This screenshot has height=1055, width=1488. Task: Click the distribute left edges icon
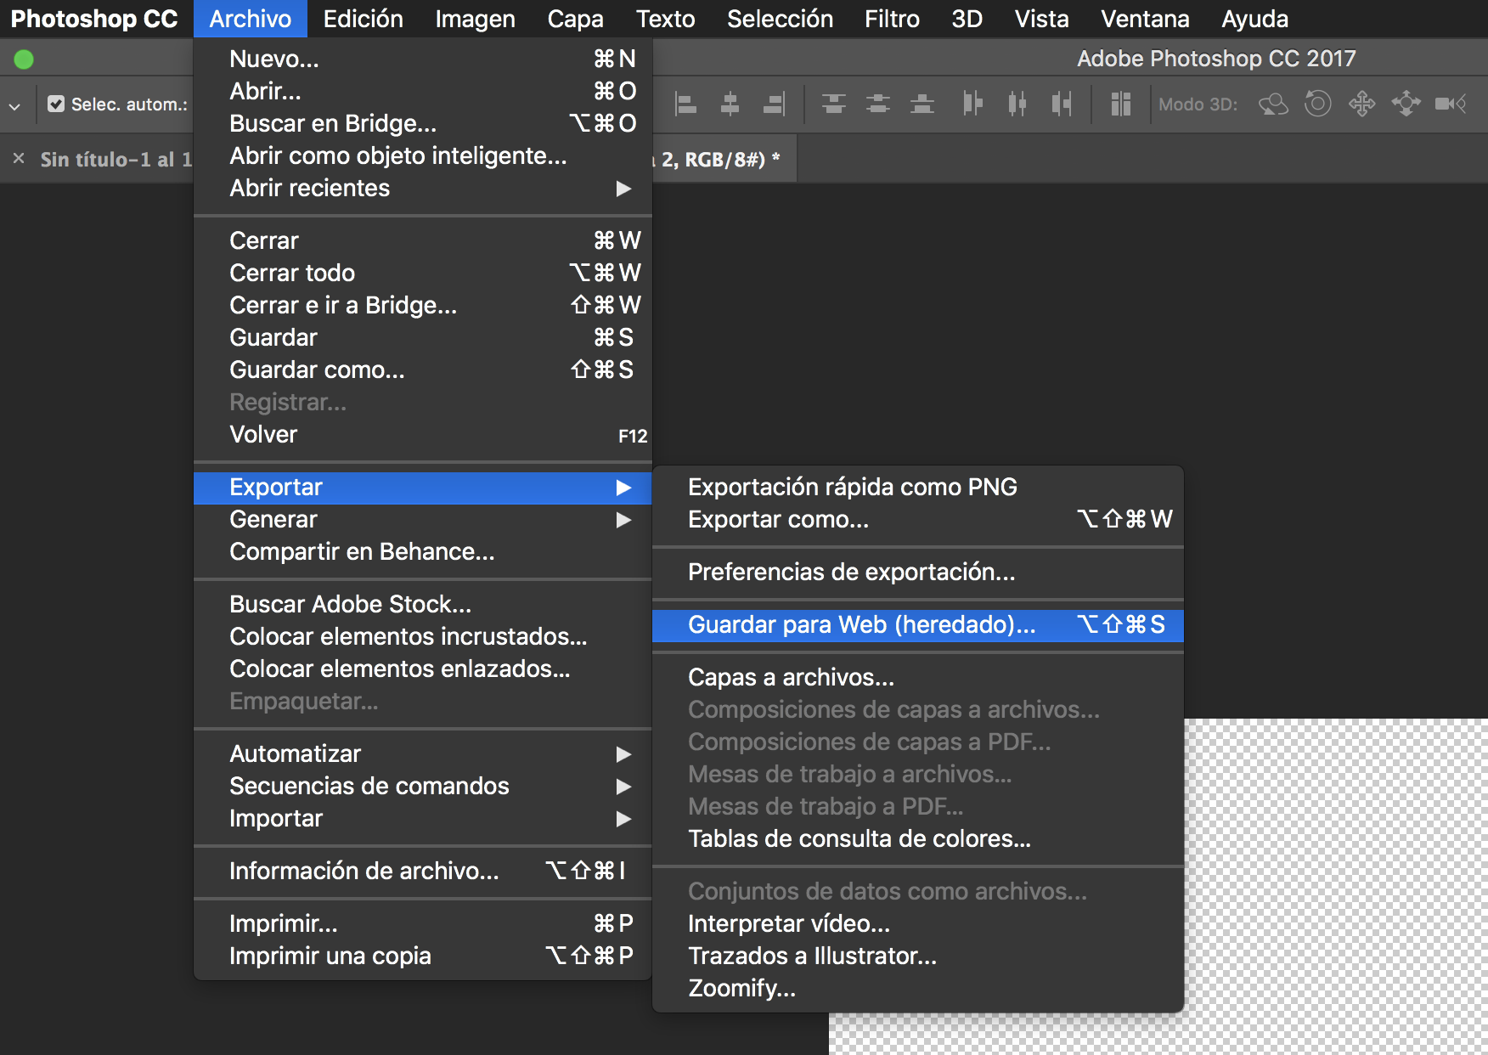[x=972, y=104]
